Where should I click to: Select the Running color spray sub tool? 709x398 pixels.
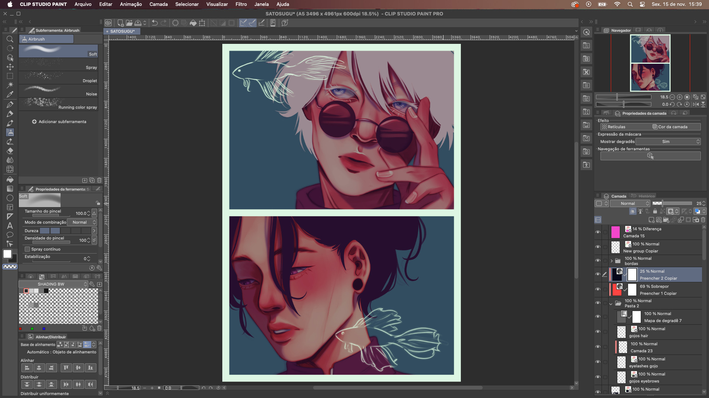(58, 104)
